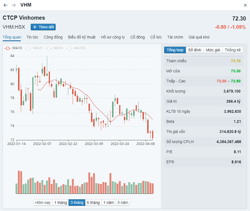Click the last volume bar on the right
This screenshot has height=211, width=250.
(153, 188)
